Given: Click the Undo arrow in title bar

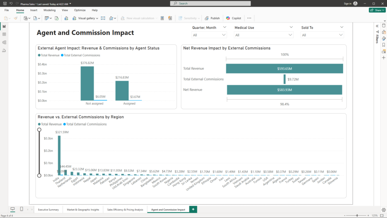Looking at the screenshot, I should coord(11,3).
